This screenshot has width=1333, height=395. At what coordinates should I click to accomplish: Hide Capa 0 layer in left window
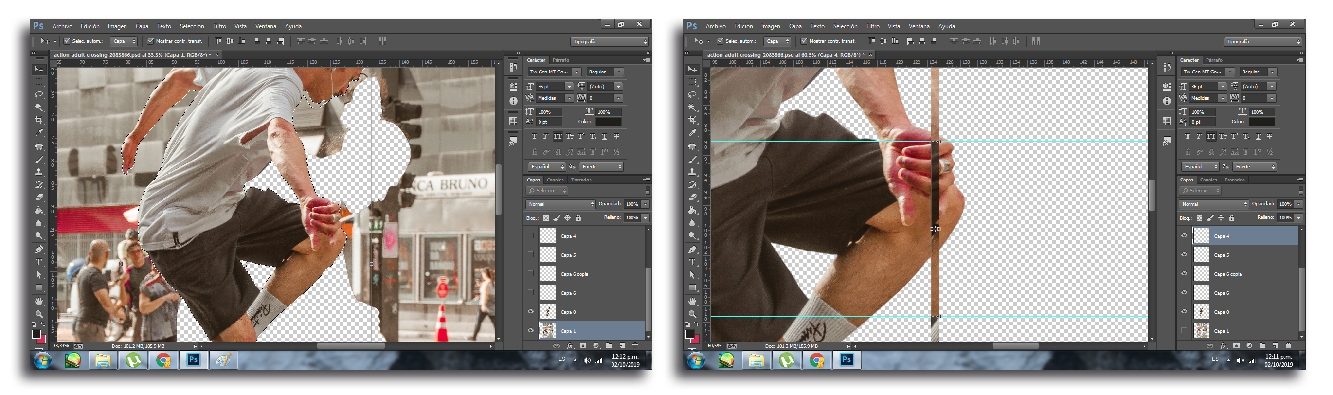(x=530, y=312)
